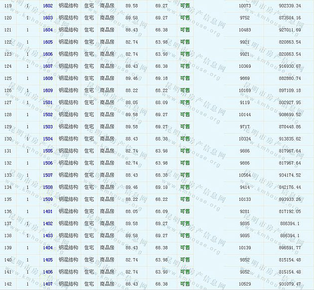The image size is (314, 290).
Task: Open the 1604 unit link
Action: 48,30
